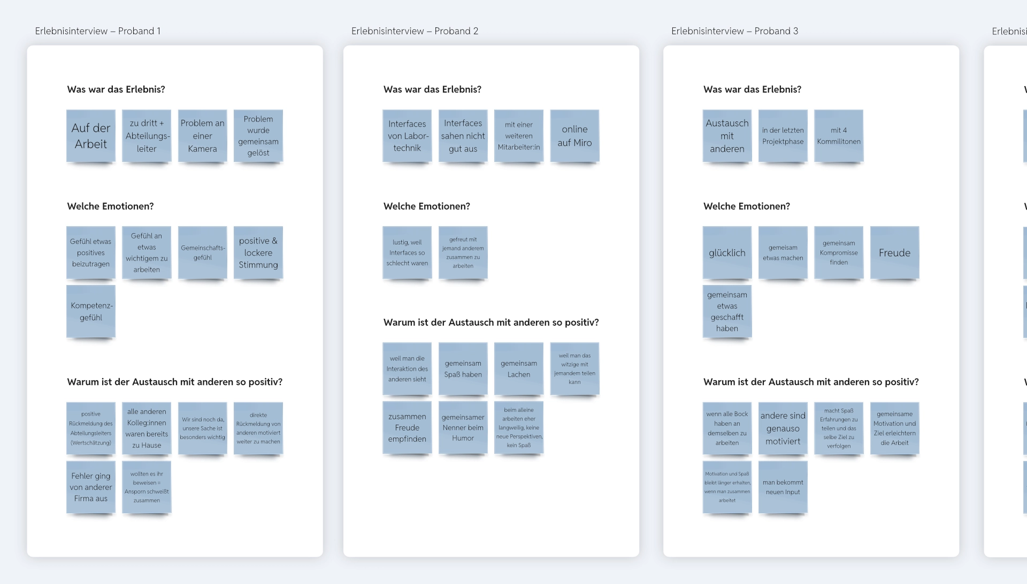This screenshot has height=584, width=1027.
Task: Select the 'Freude' sticky note
Action: coord(894,252)
